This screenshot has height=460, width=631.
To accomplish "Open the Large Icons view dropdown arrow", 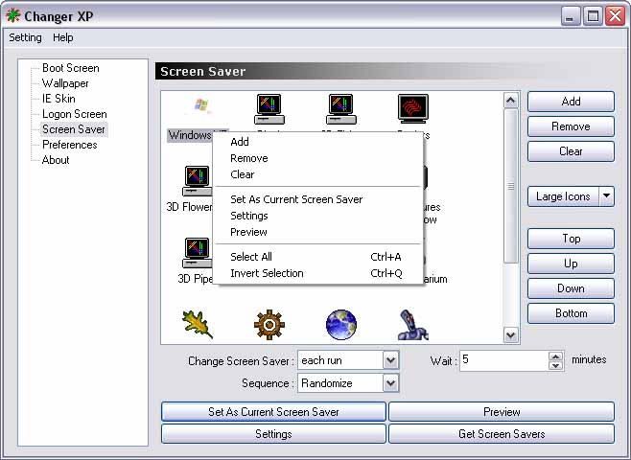I will (606, 196).
